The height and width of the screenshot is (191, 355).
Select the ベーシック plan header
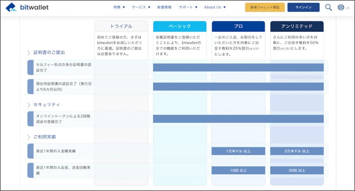[x=180, y=26]
